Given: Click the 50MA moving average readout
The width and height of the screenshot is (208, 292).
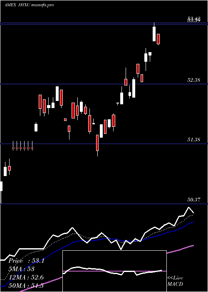Looking at the screenshot, I should 26,285.
